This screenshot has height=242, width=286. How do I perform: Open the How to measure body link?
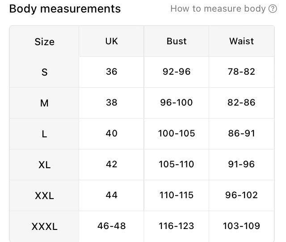coord(218,9)
